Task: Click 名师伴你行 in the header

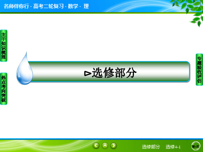Action: coord(16,6)
